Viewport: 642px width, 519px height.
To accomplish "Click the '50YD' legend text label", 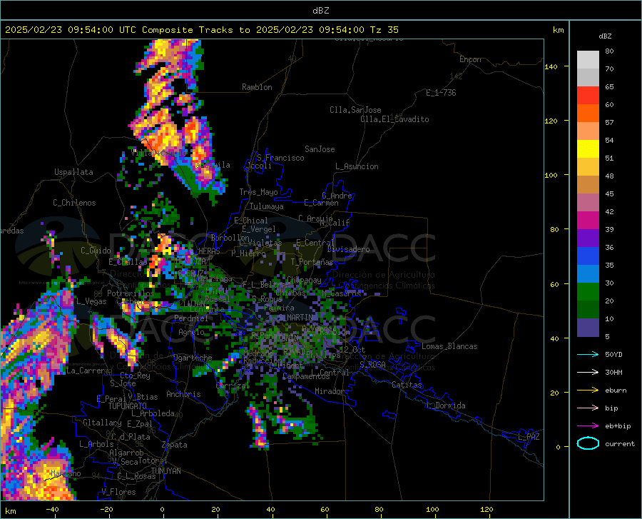I will pos(613,354).
